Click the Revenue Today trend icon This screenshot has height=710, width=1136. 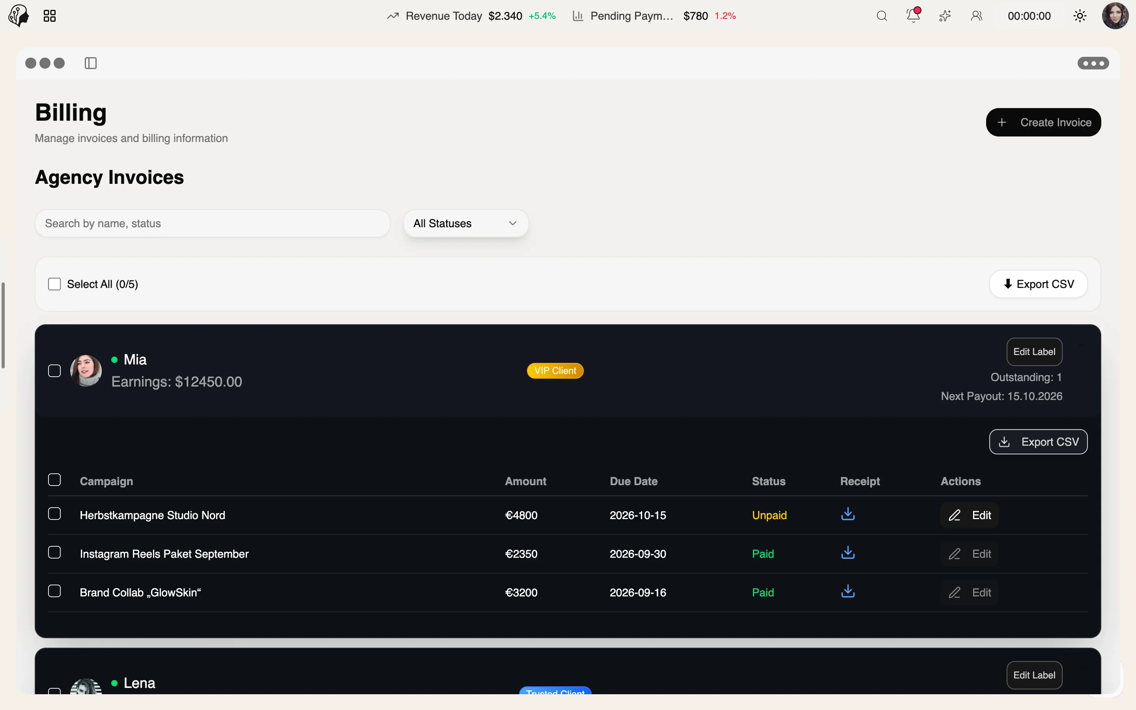coord(393,16)
